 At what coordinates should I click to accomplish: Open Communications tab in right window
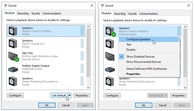pyautogui.click(x=149, y=14)
